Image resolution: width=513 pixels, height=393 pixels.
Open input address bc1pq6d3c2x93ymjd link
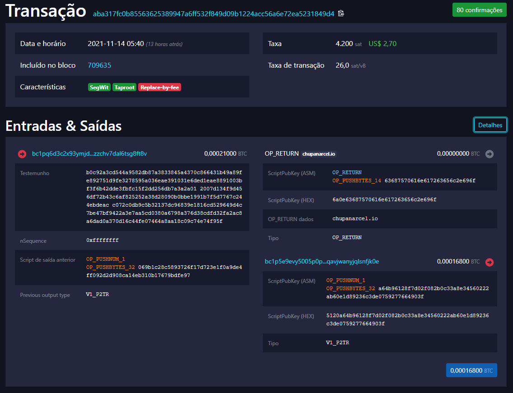tap(89, 154)
